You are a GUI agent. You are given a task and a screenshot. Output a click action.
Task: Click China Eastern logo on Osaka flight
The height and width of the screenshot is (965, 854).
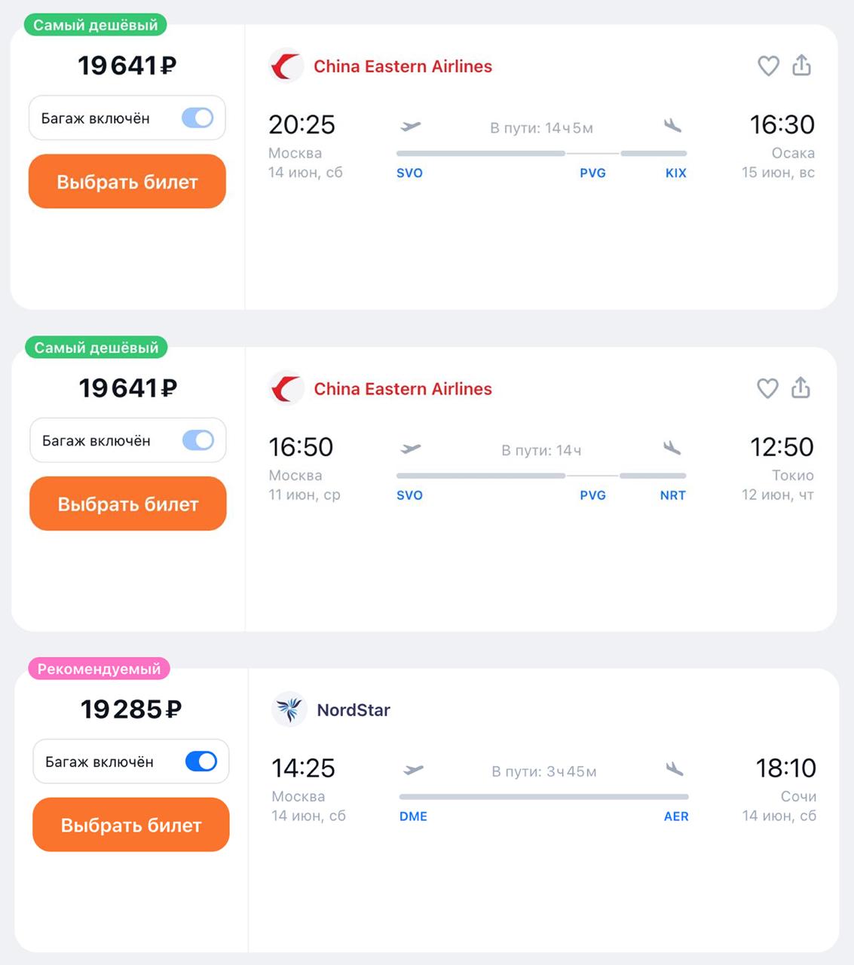click(x=286, y=66)
